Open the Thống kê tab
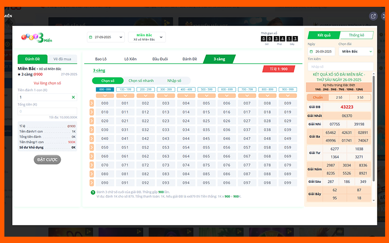Image resolution: width=389 pixels, height=243 pixels. coord(356,35)
